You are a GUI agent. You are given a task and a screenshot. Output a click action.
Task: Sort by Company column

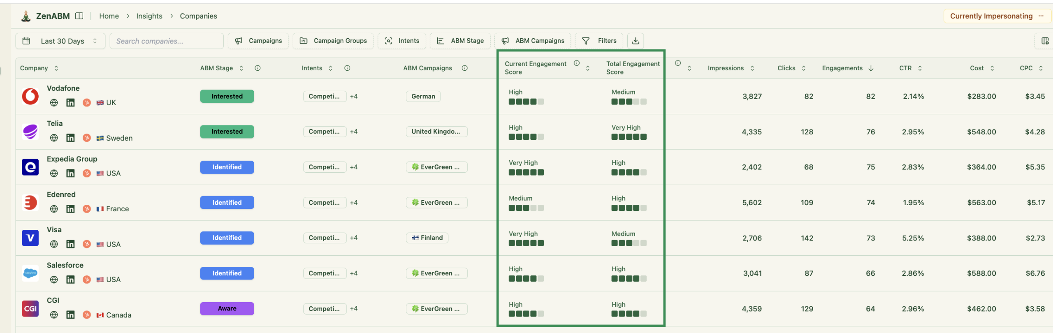pos(56,68)
